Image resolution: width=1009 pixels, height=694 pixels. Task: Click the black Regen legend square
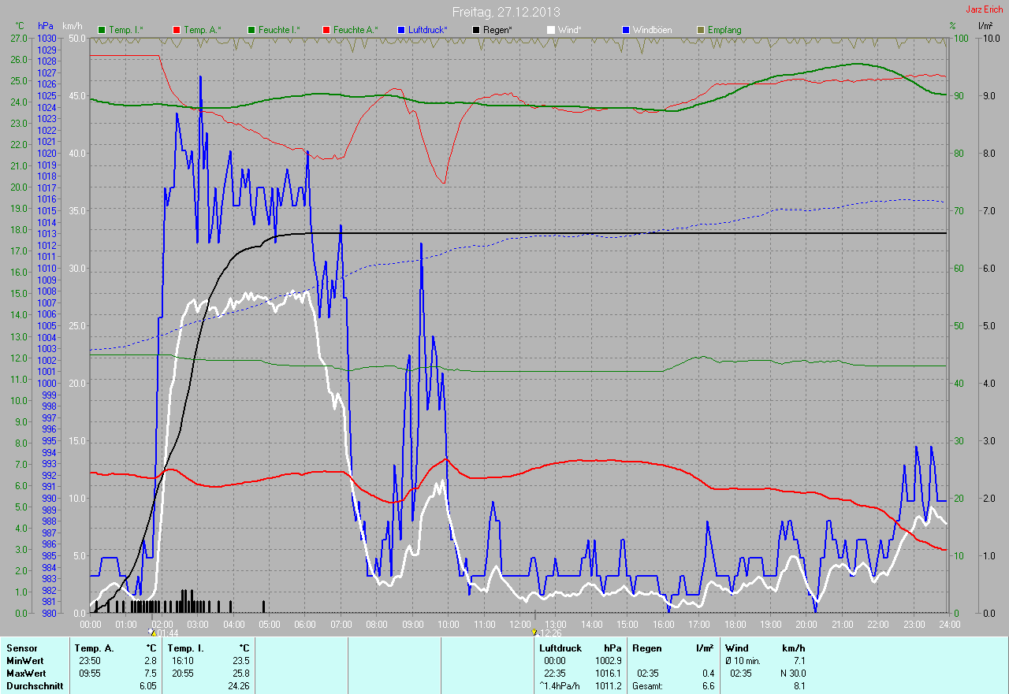pyautogui.click(x=475, y=30)
